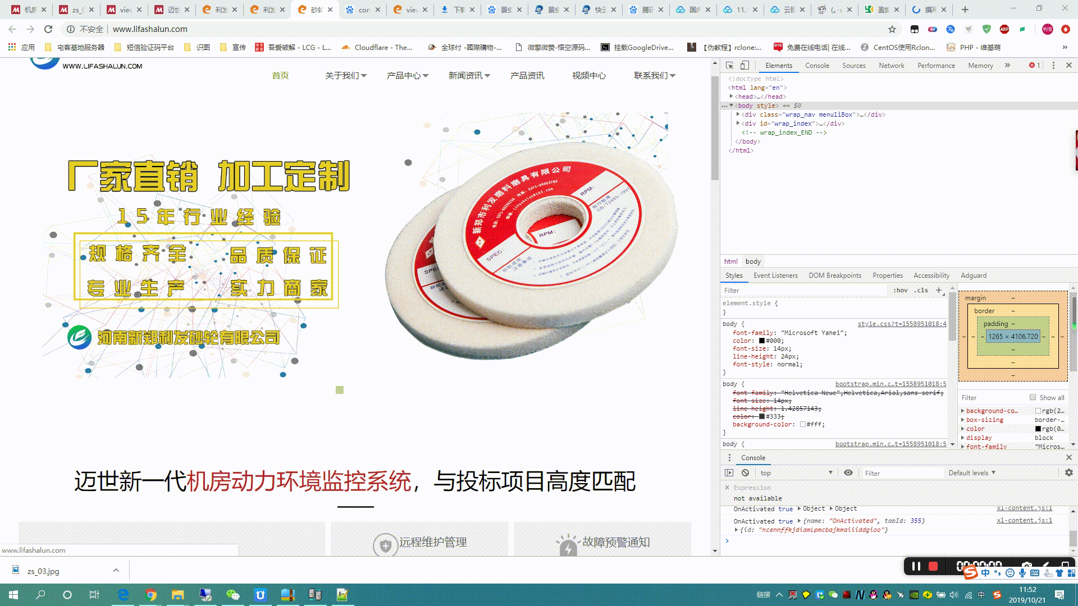
Task: Expand the display computed property
Action: coord(963,438)
